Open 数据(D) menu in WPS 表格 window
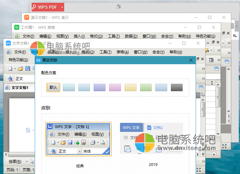 click(x=131, y=36)
